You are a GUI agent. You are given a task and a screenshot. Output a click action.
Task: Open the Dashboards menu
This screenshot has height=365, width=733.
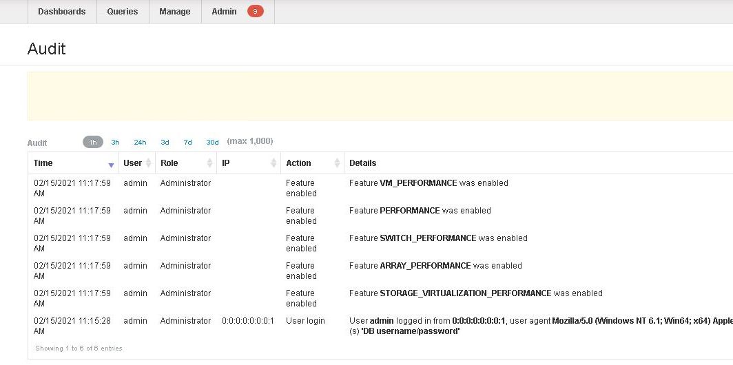point(62,12)
